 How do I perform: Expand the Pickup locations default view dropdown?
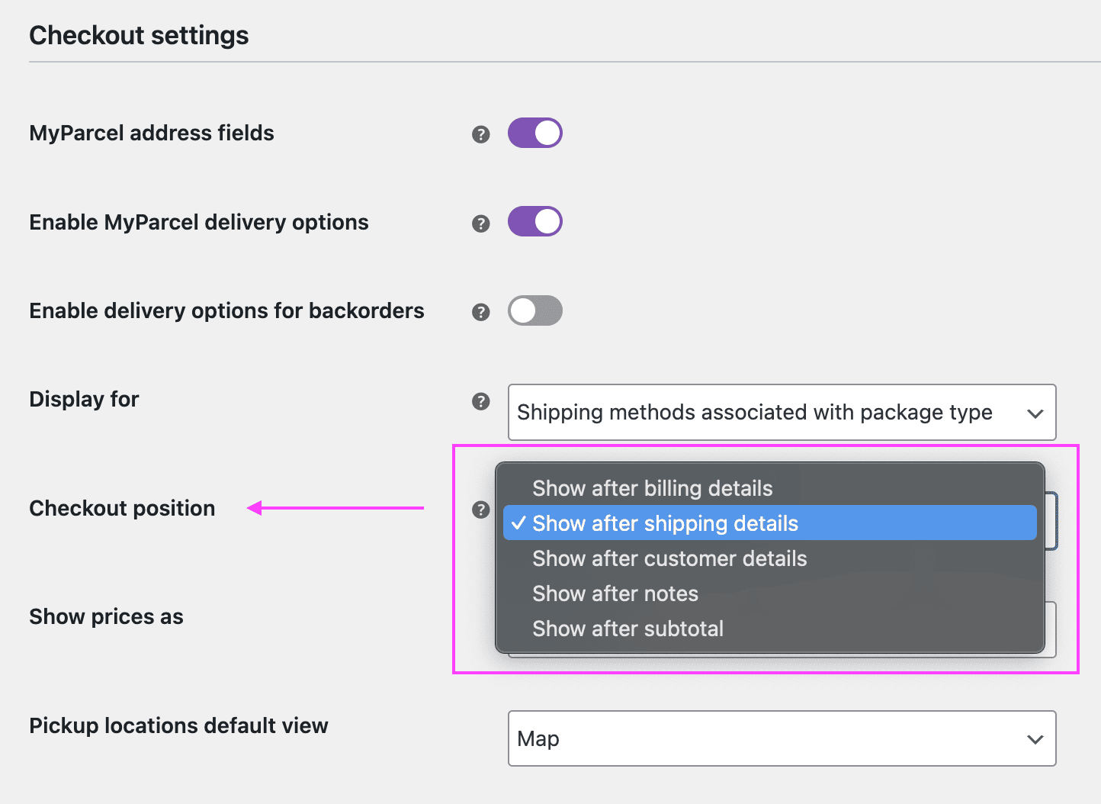pos(782,738)
